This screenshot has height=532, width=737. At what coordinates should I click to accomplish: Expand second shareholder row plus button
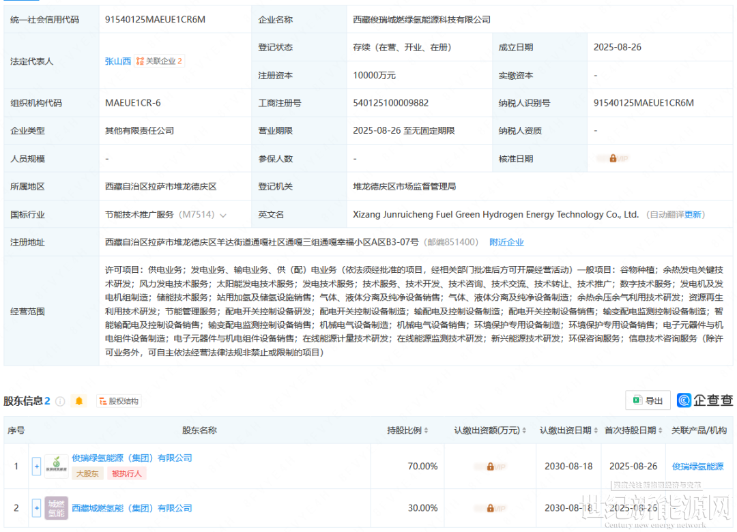36,508
